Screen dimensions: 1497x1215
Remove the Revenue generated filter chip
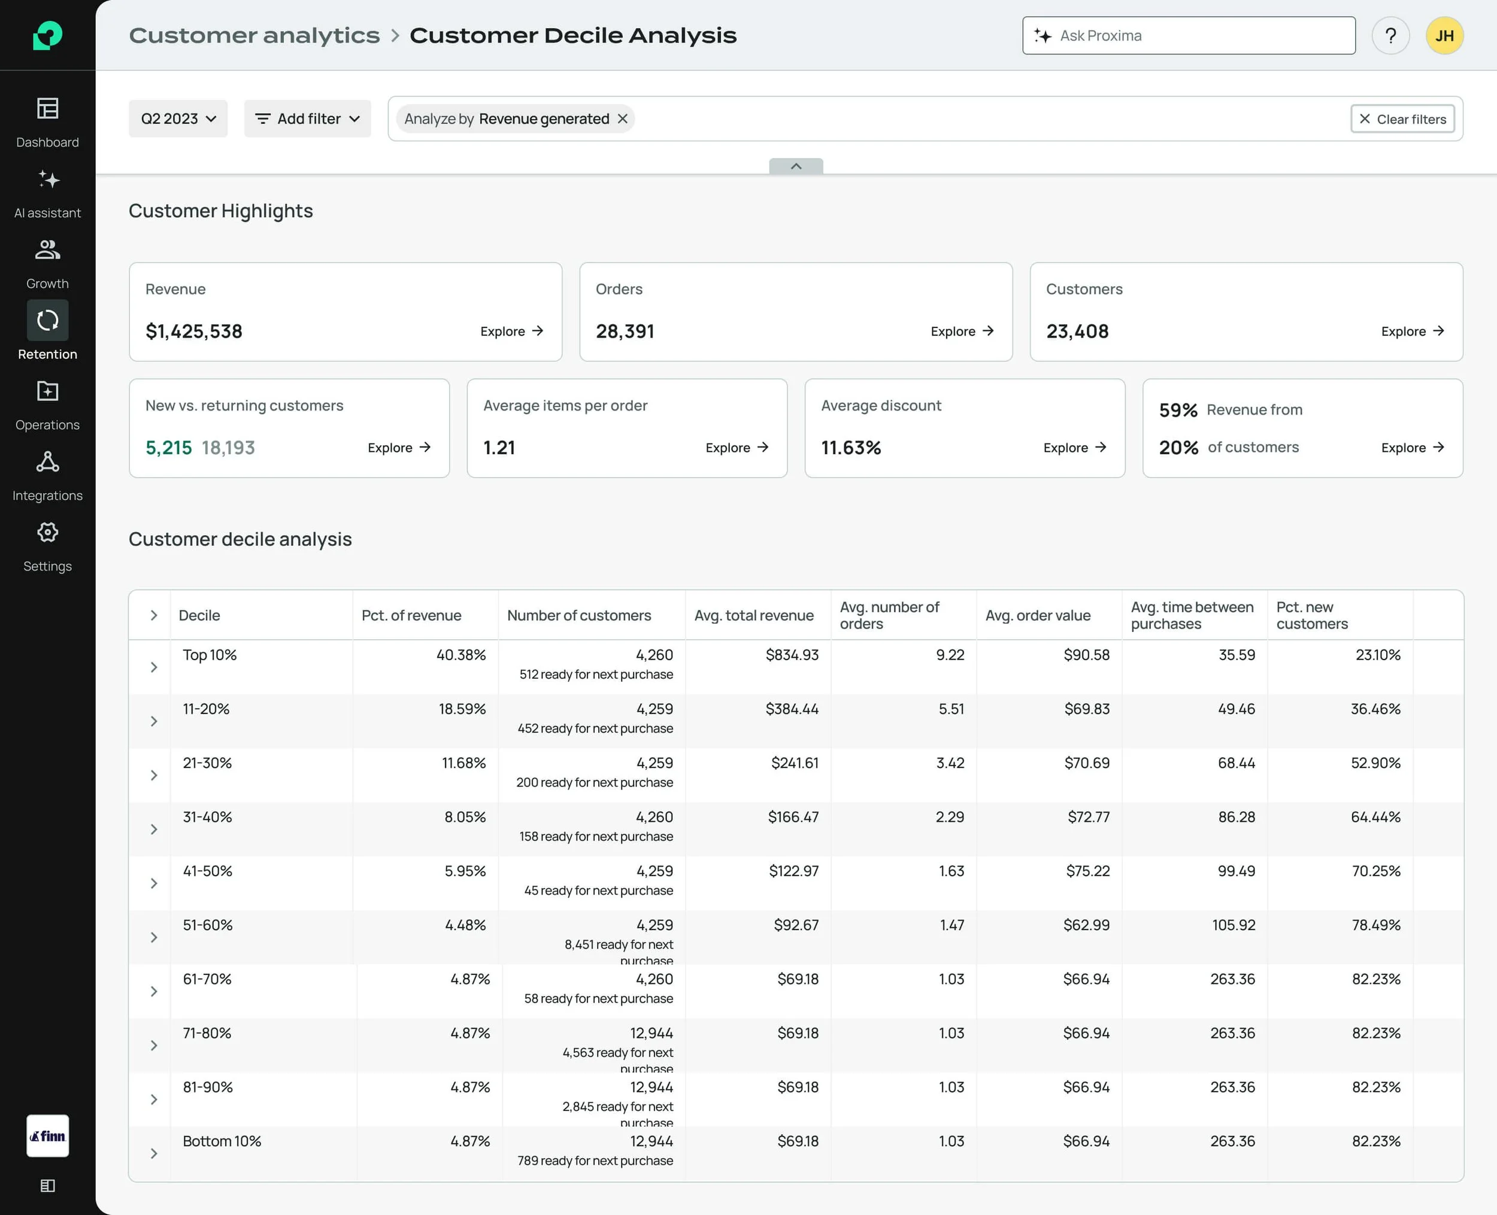623,119
